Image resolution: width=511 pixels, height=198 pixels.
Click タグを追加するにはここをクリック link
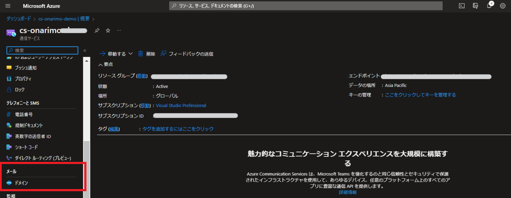pyautogui.click(x=178, y=129)
